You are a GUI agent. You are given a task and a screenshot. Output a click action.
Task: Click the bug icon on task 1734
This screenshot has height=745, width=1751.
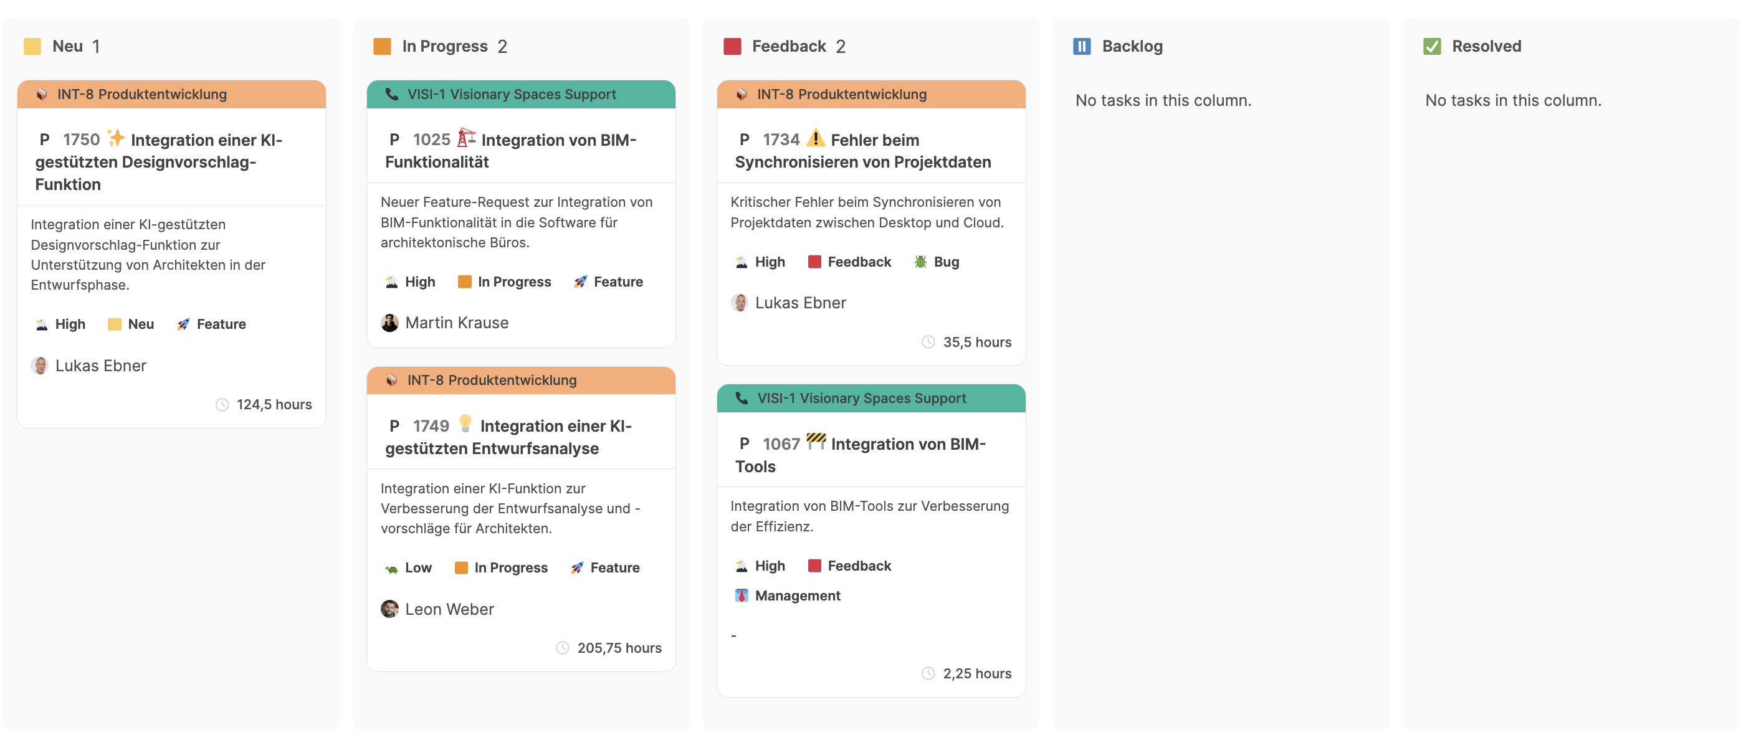(x=920, y=262)
